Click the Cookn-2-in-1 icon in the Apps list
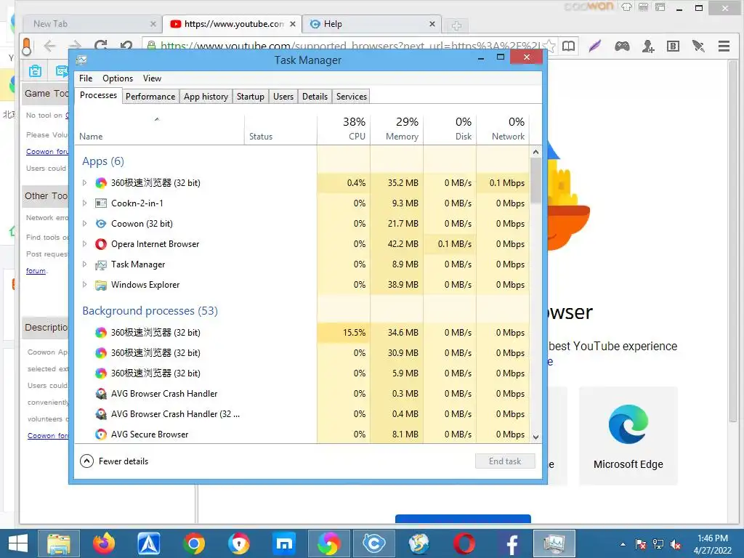This screenshot has width=744, height=558. pyautogui.click(x=100, y=203)
